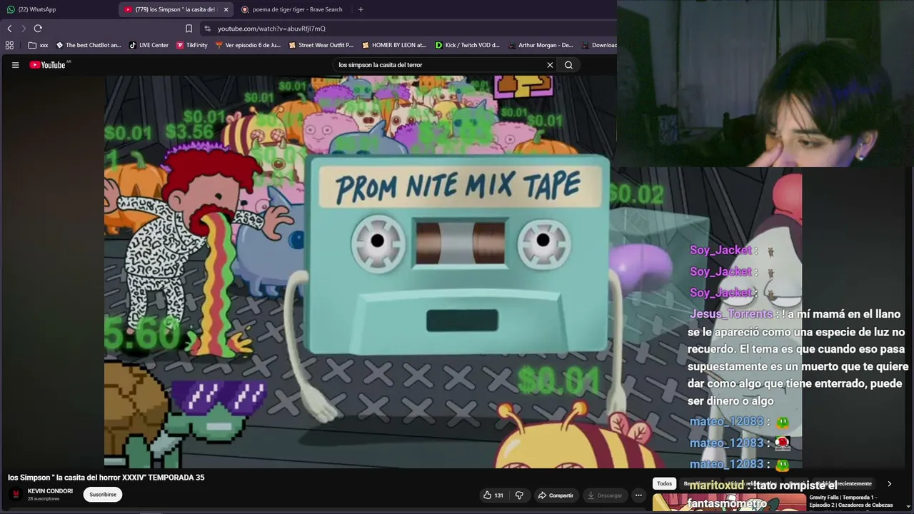Go back with the browser back arrow

click(9, 29)
